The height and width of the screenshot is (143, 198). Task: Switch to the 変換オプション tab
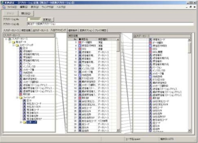86,30
